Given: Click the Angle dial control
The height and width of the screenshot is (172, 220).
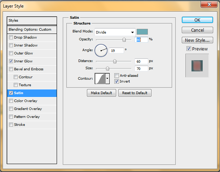Looking at the screenshot, I should click(101, 50).
